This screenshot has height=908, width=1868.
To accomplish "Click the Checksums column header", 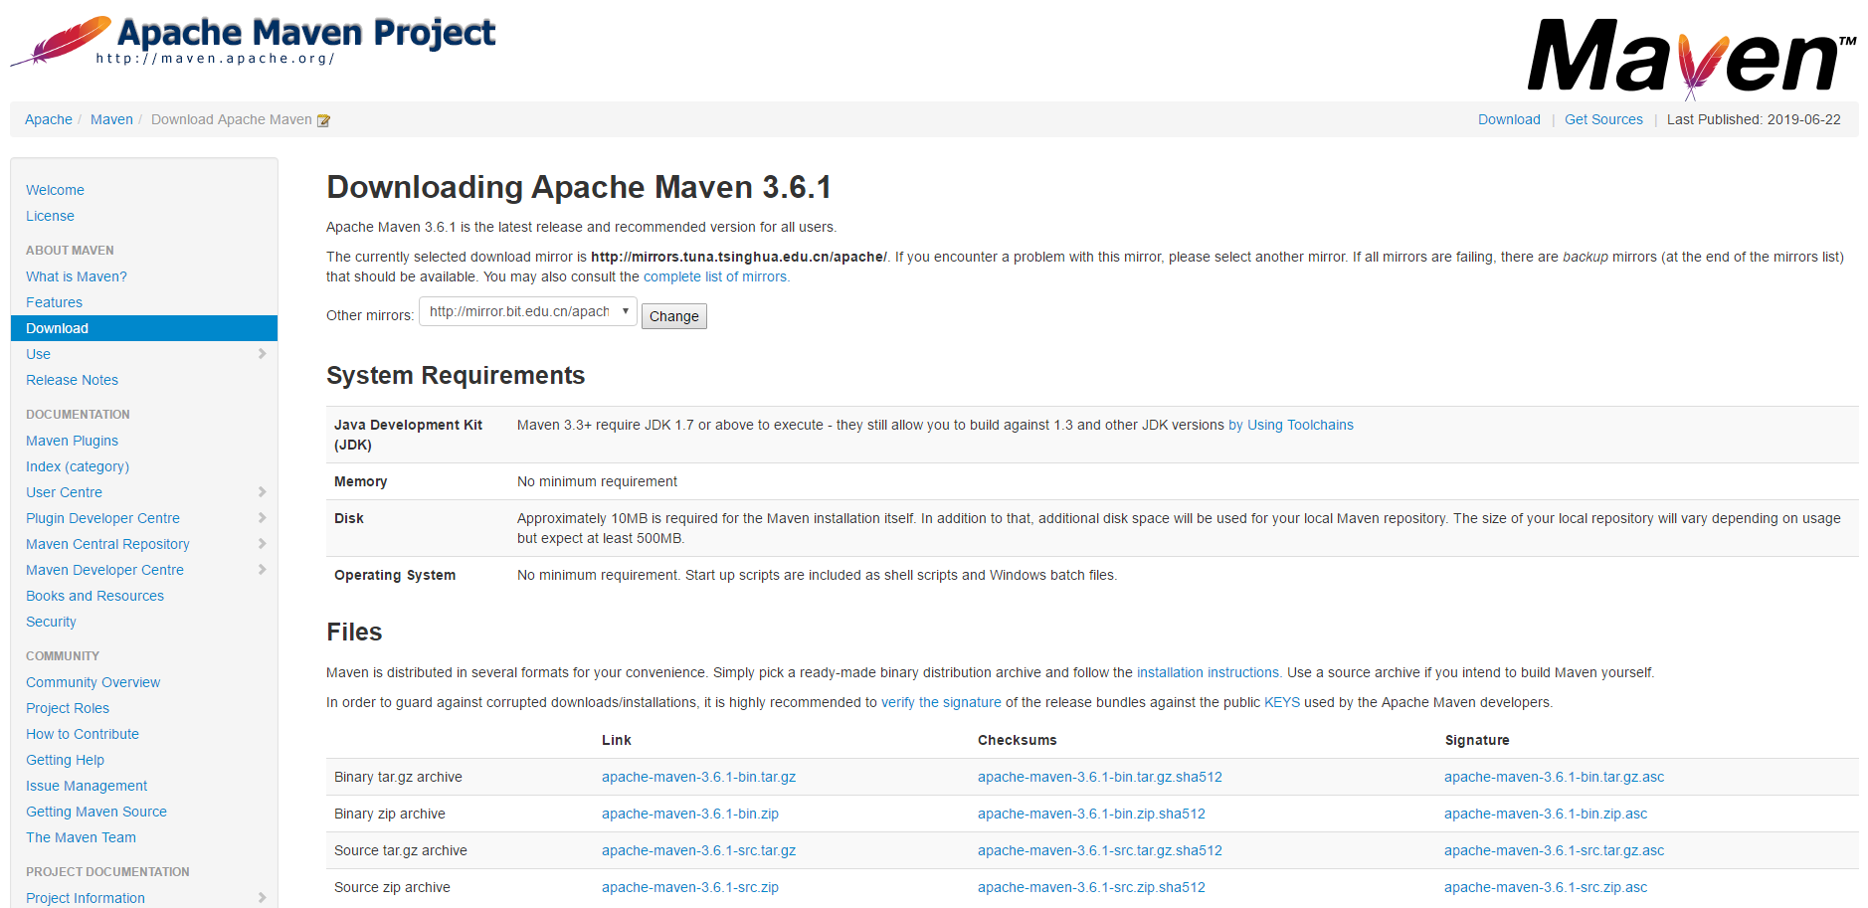I will [x=1017, y=740].
